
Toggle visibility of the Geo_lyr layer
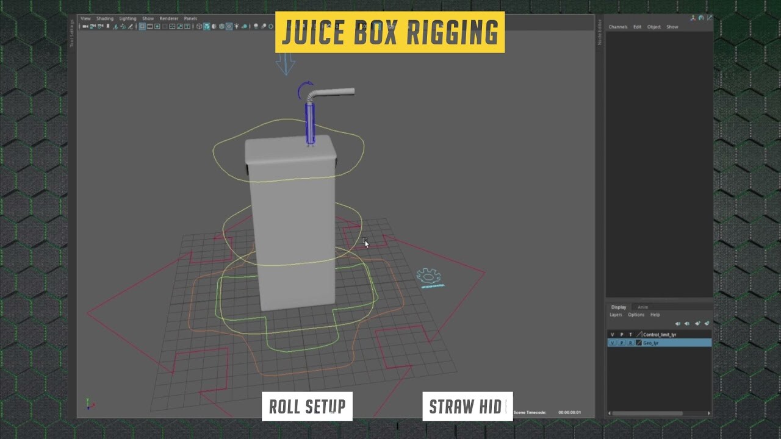pos(613,343)
